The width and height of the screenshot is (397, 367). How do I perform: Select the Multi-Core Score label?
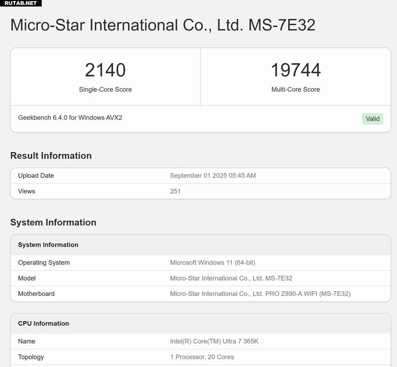click(296, 89)
